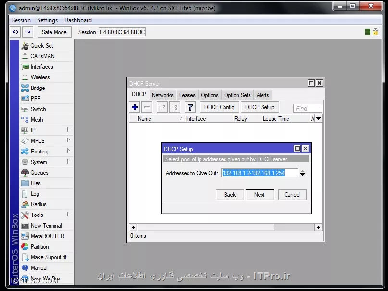Switch to the Options tab
The height and width of the screenshot is (291, 388).
click(x=210, y=95)
